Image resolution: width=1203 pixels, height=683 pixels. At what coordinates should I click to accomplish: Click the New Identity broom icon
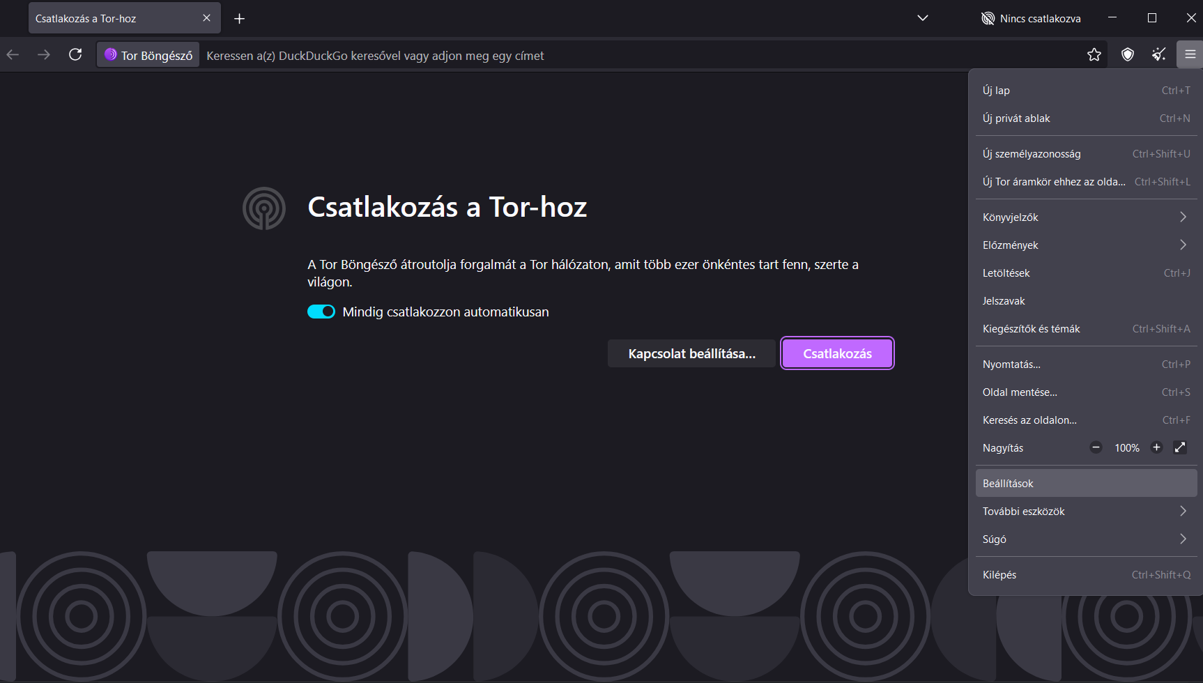click(1159, 55)
